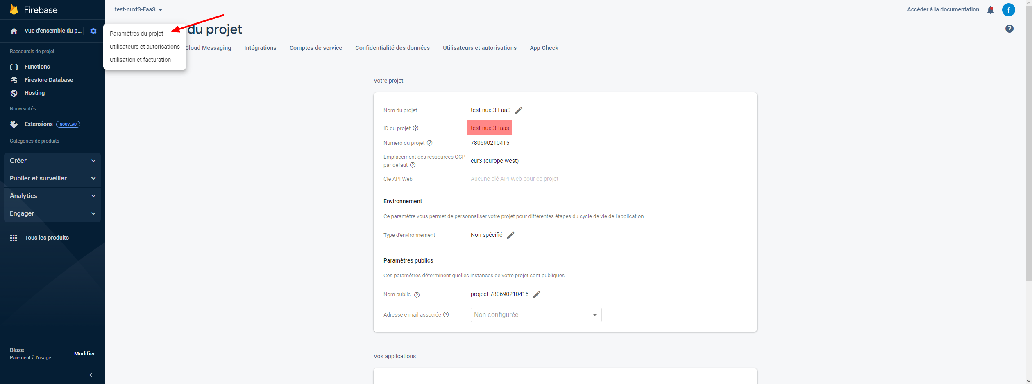Switch to the Intégrations tab
The height and width of the screenshot is (384, 1032).
[260, 48]
